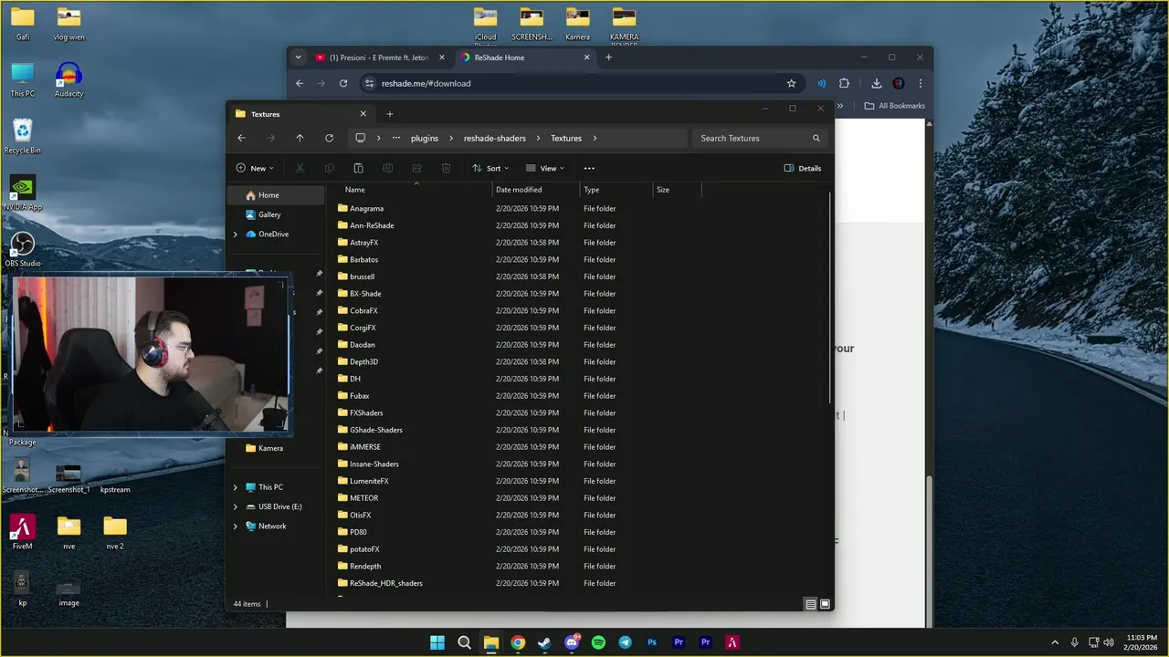Screen dimensions: 1169x657
Task: Add a new File Explorer tab
Action: [x=389, y=114]
